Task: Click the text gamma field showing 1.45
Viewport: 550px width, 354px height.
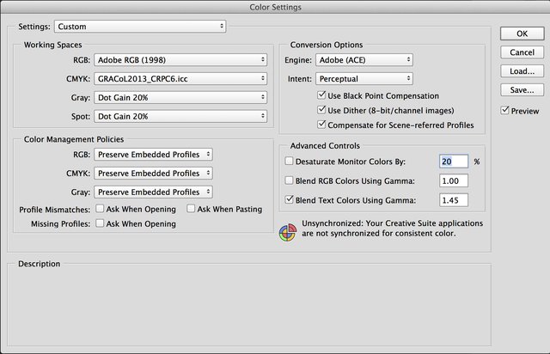Action: (x=454, y=200)
